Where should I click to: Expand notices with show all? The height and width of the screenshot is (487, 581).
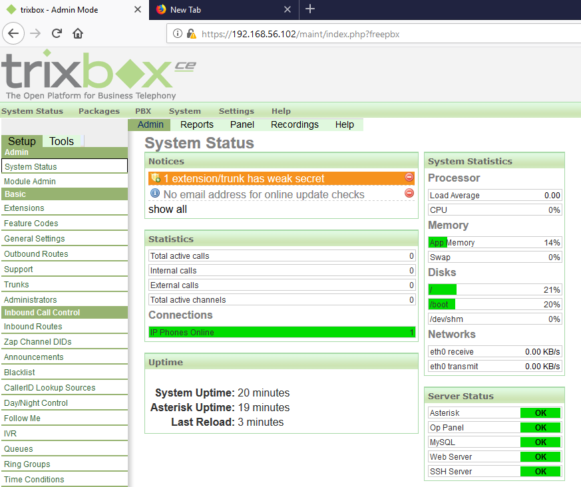point(167,209)
